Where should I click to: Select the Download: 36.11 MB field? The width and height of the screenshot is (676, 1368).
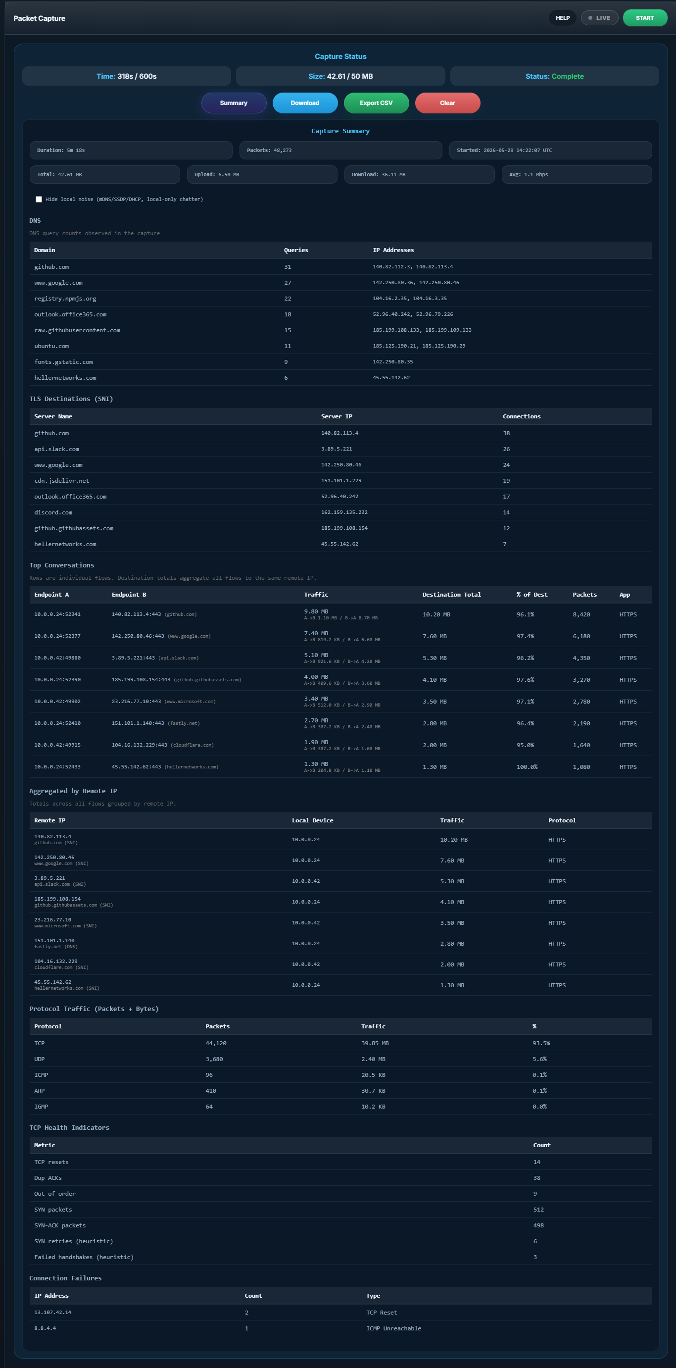419,174
